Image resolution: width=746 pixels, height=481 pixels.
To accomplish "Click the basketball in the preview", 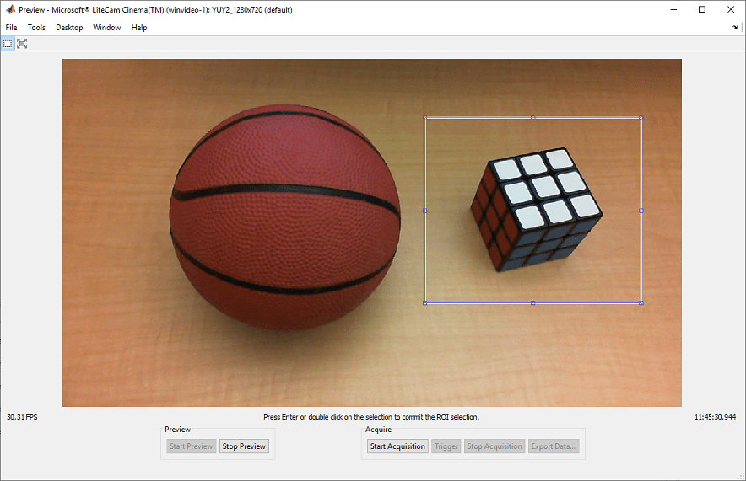I will pyautogui.click(x=285, y=217).
